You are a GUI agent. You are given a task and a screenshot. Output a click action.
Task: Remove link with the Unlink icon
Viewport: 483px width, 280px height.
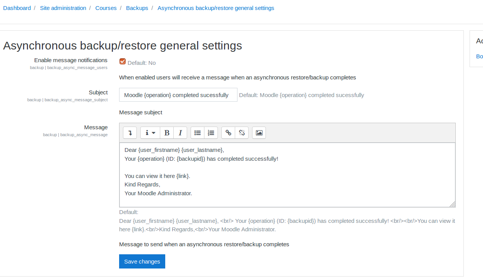click(x=242, y=133)
